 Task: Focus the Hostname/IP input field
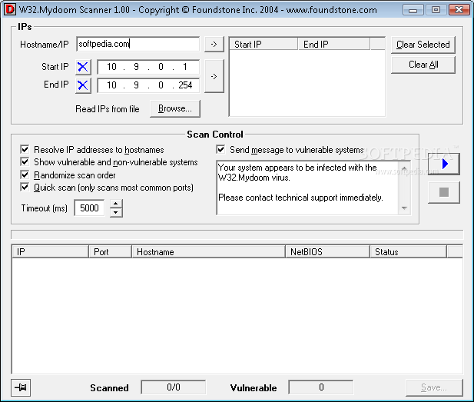coord(138,44)
